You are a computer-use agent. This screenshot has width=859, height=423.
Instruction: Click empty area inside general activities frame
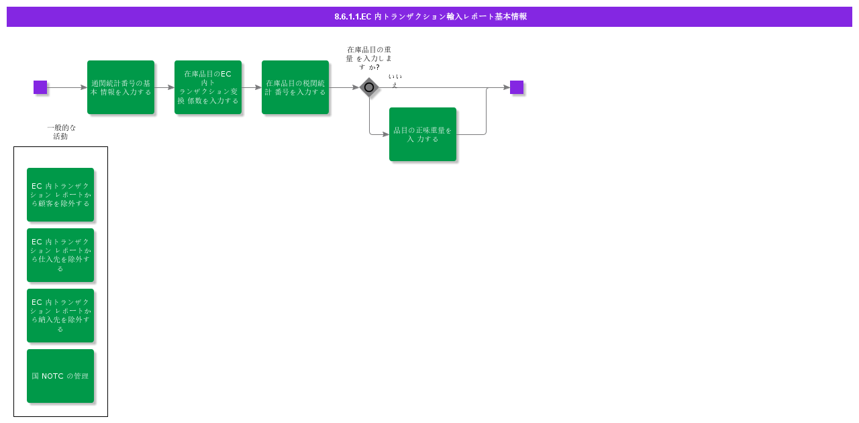(x=60, y=157)
